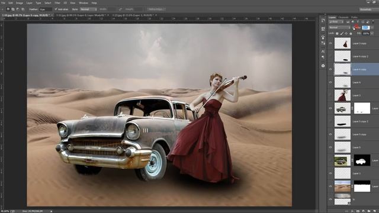379x213 pixels.
Task: Close the first document tab
Action: (x=53, y=15)
